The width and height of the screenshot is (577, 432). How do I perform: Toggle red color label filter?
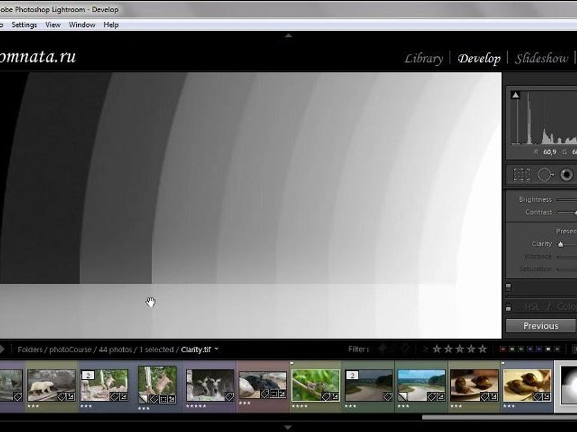(x=503, y=349)
